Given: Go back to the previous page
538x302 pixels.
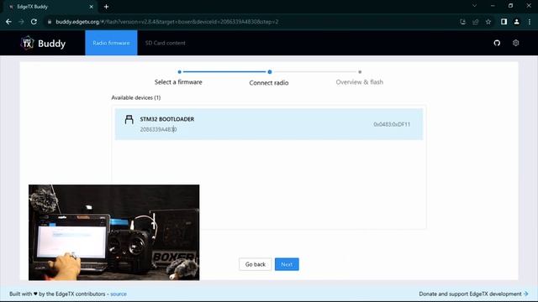Looking at the screenshot, I should tap(8, 22).
